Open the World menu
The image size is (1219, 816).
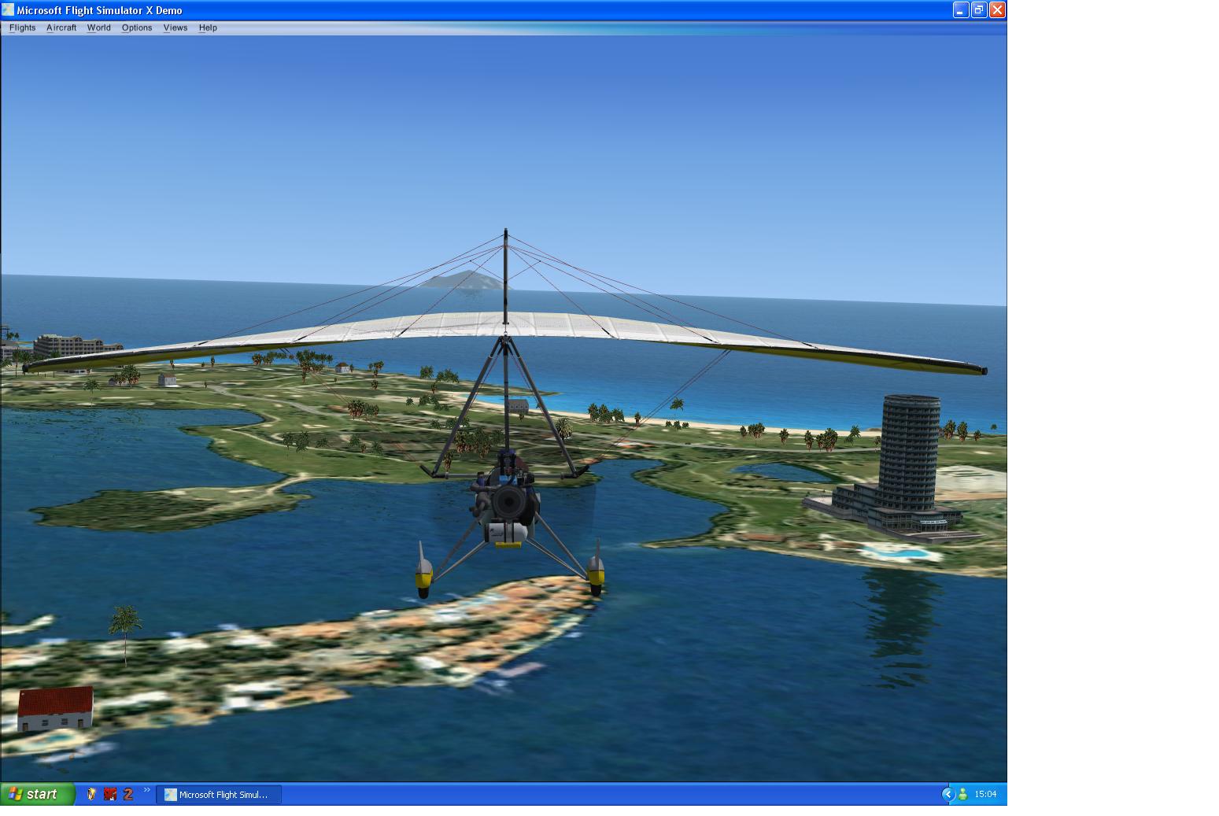pos(98,28)
